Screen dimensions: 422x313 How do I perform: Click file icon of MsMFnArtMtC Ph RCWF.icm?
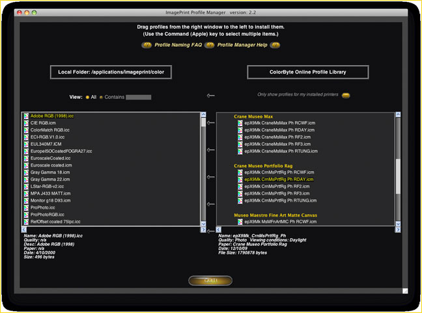[x=240, y=222]
